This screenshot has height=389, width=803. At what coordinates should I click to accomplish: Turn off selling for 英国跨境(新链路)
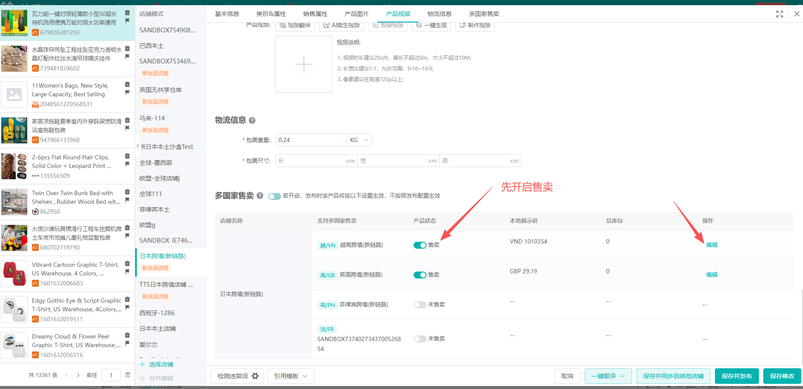click(420, 275)
